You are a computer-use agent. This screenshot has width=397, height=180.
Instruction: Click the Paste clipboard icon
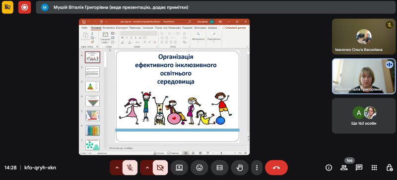tap(85, 35)
